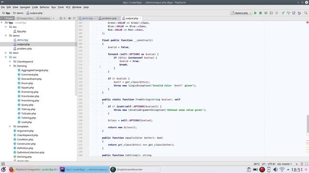Click the inspector hector icon in status bar
This screenshot has width=309, height=173.
[302, 164]
